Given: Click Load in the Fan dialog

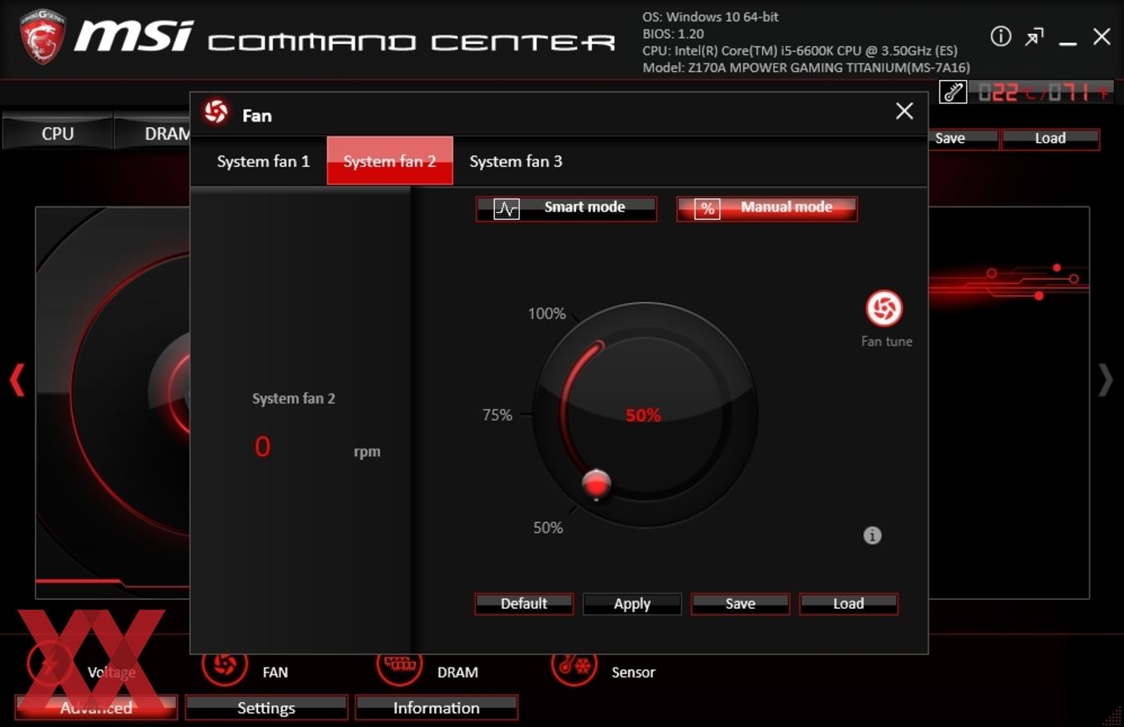Looking at the screenshot, I should [x=849, y=604].
